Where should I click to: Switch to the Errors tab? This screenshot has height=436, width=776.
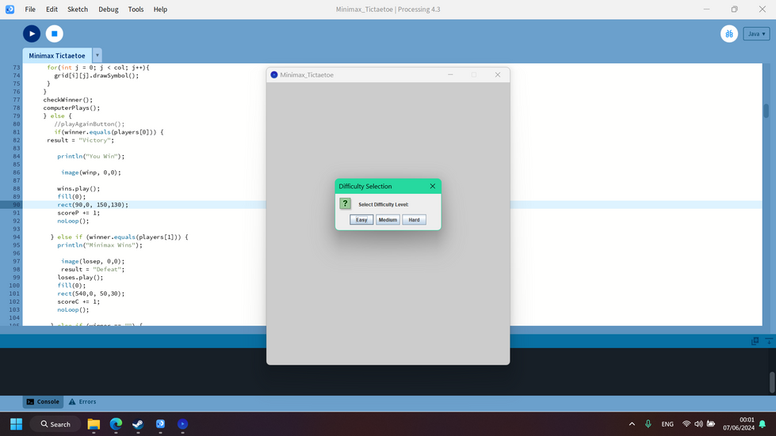82,401
